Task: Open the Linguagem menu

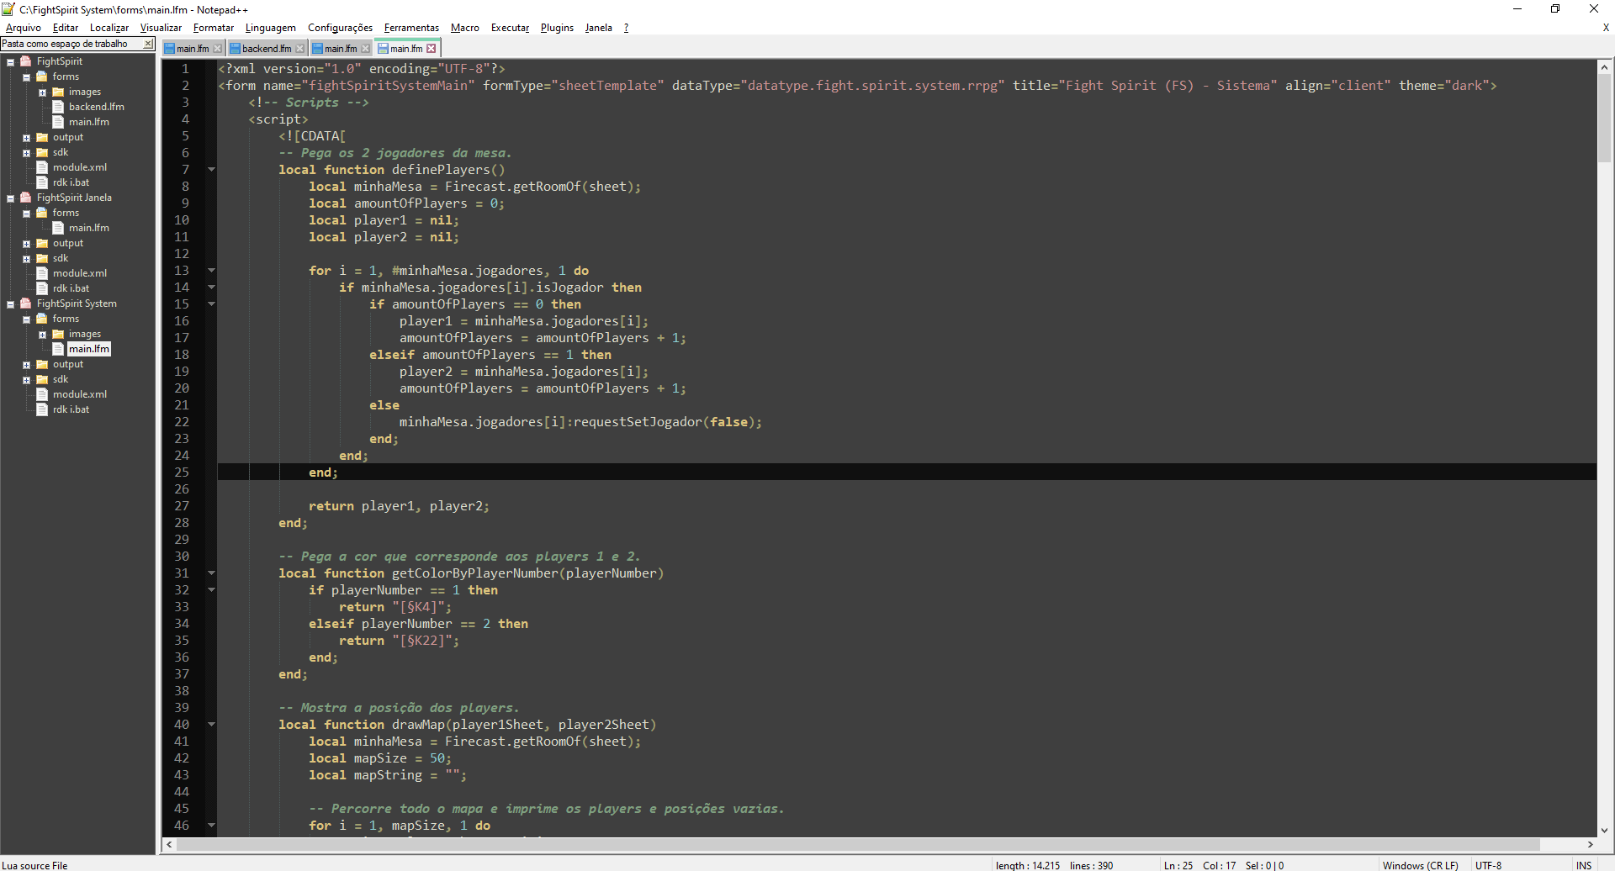Action: click(x=270, y=28)
